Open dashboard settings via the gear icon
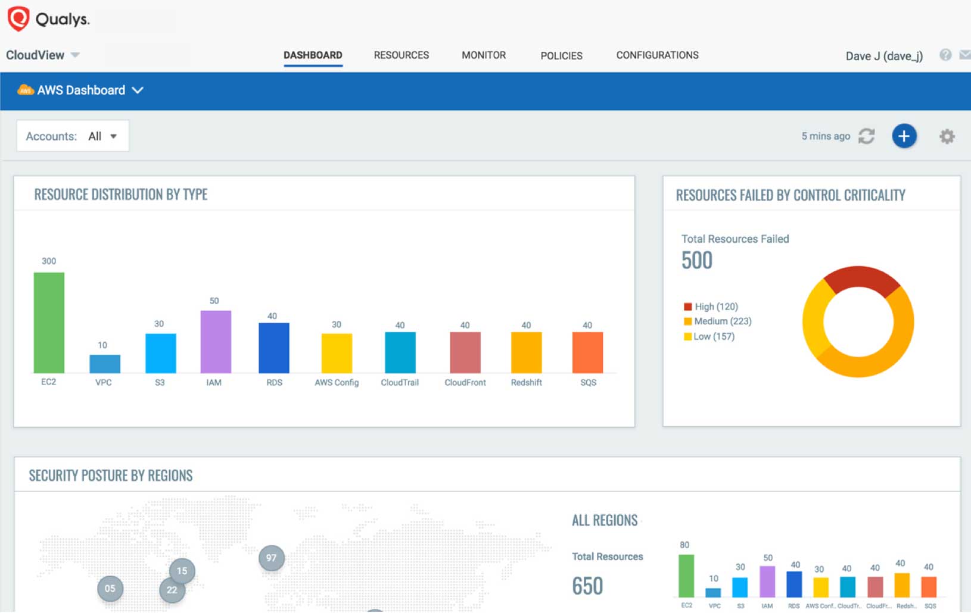This screenshot has height=613, width=971. (947, 136)
